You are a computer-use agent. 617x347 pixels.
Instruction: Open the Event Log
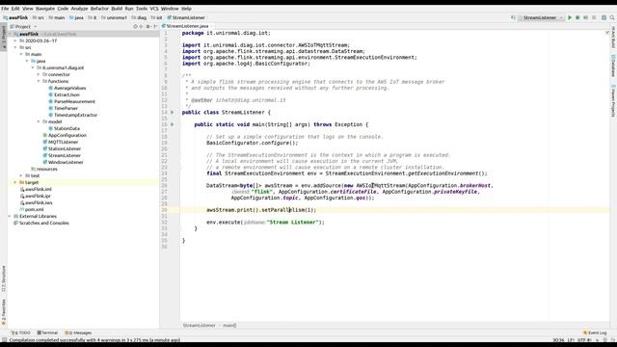[595, 333]
